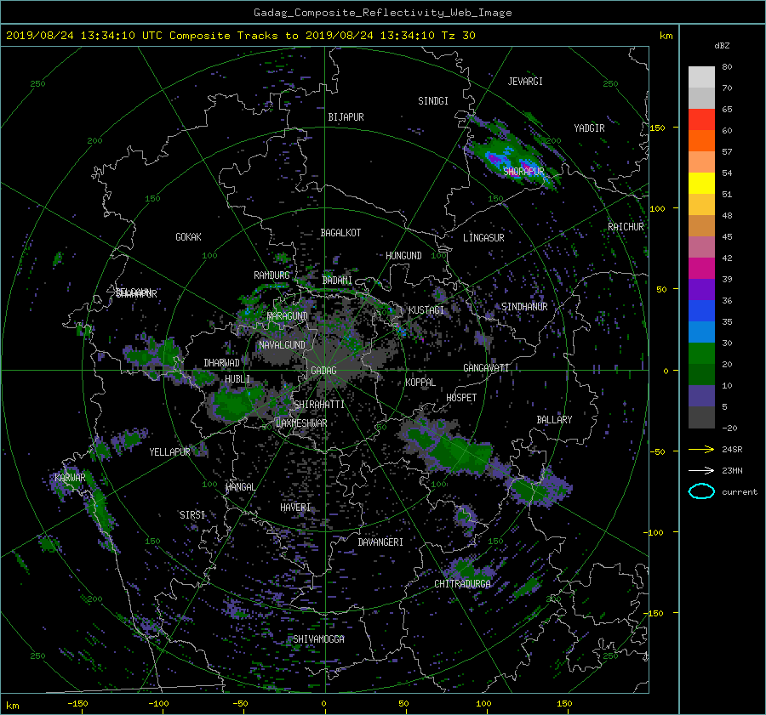The width and height of the screenshot is (766, 715).
Task: Click the green echo cell south of HUBLI
Action: pyautogui.click(x=235, y=401)
